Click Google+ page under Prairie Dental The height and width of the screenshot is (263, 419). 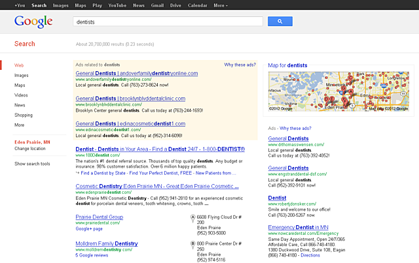click(89, 229)
